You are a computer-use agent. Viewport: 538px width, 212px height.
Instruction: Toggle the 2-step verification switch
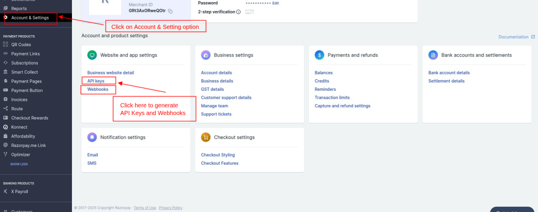pyautogui.click(x=250, y=12)
